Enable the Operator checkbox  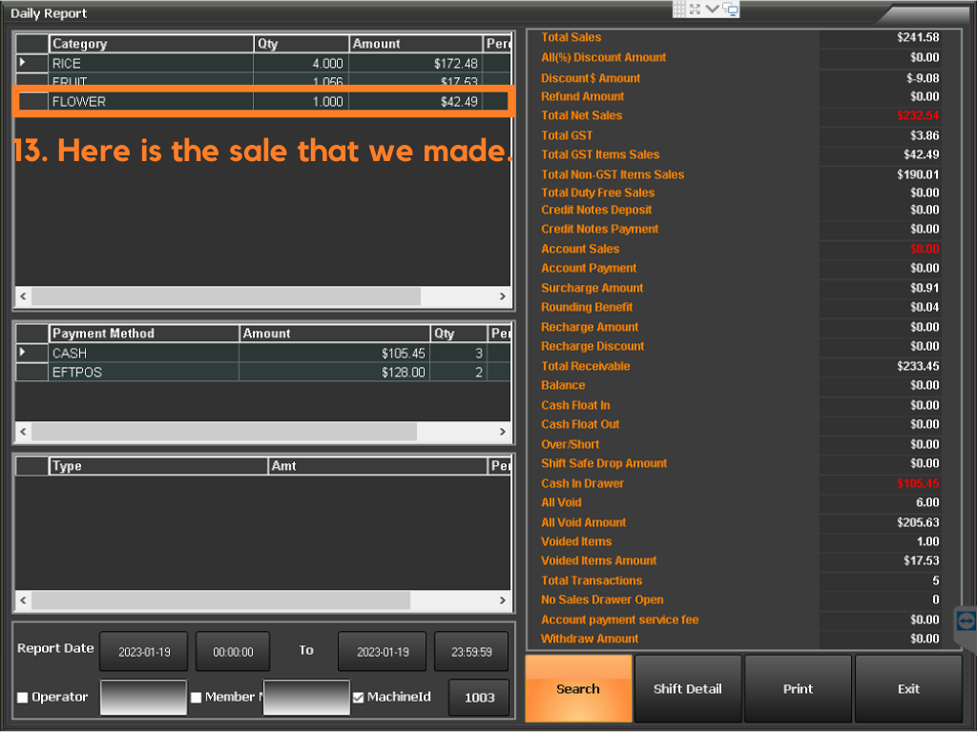click(22, 698)
